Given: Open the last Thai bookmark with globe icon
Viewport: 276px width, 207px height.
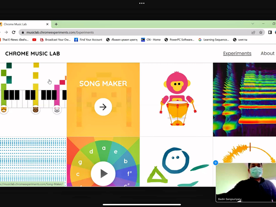Looking at the screenshot, I should (240, 40).
